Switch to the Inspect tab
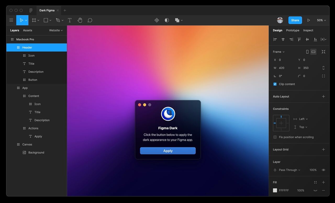The image size is (335, 203). click(x=308, y=30)
